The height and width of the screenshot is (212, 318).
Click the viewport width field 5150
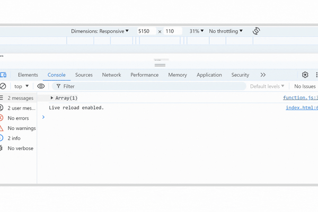click(x=146, y=31)
